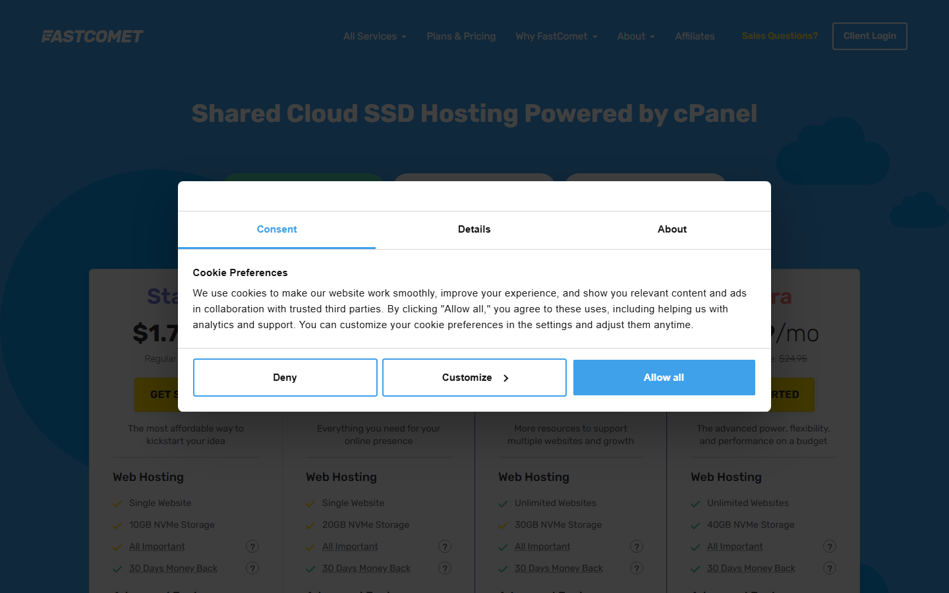949x593 pixels.
Task: Open the All Important link in the 20GB plan
Action: click(350, 546)
